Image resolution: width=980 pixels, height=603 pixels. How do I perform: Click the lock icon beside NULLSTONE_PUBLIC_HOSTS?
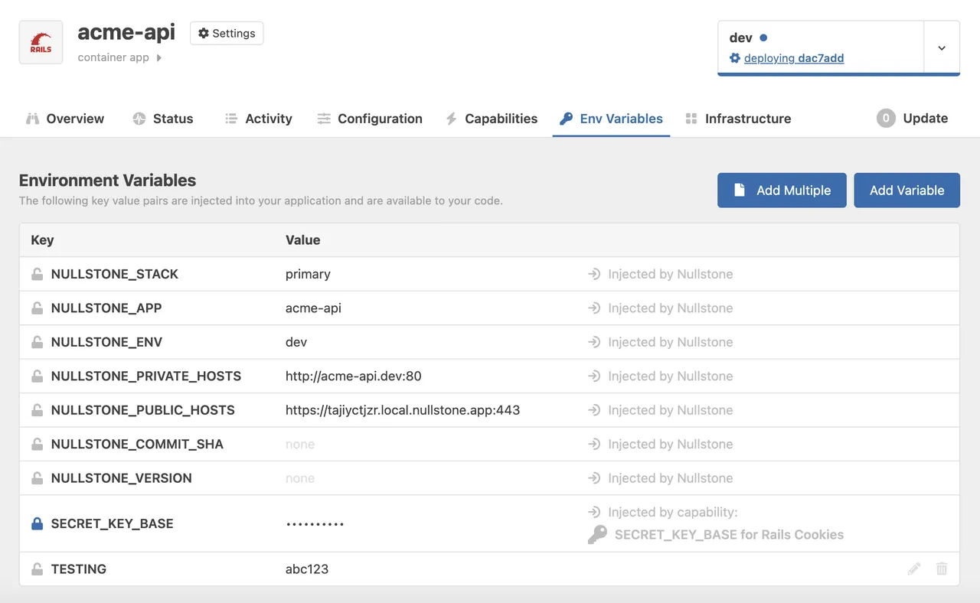[x=37, y=410]
